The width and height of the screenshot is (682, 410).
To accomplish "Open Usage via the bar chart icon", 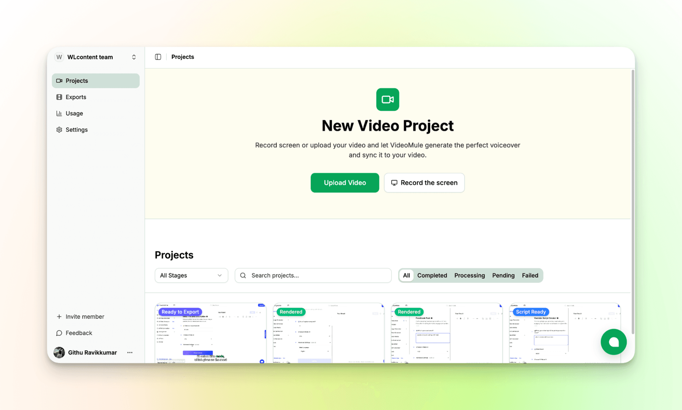I will coord(59,113).
